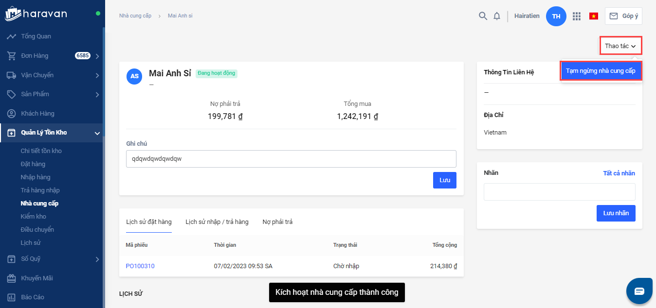Open the Thao tác dropdown
Viewport: 656px width, 308px height.
(x=620, y=46)
